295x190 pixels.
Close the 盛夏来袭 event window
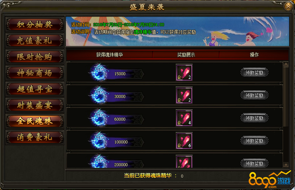(x=288, y=7)
